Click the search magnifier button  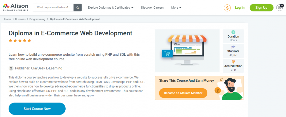78,8
